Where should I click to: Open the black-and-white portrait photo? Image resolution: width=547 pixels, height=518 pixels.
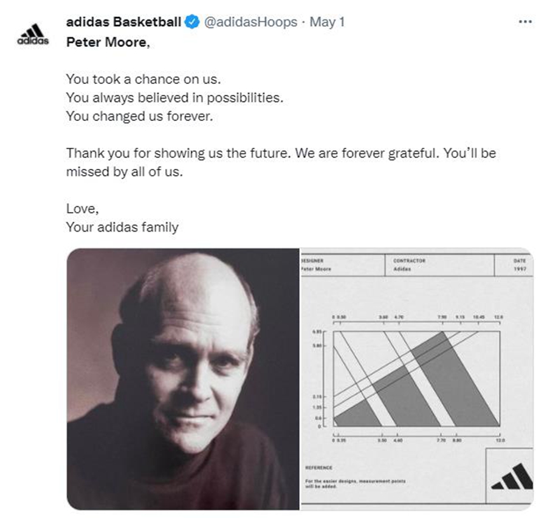[x=183, y=378]
